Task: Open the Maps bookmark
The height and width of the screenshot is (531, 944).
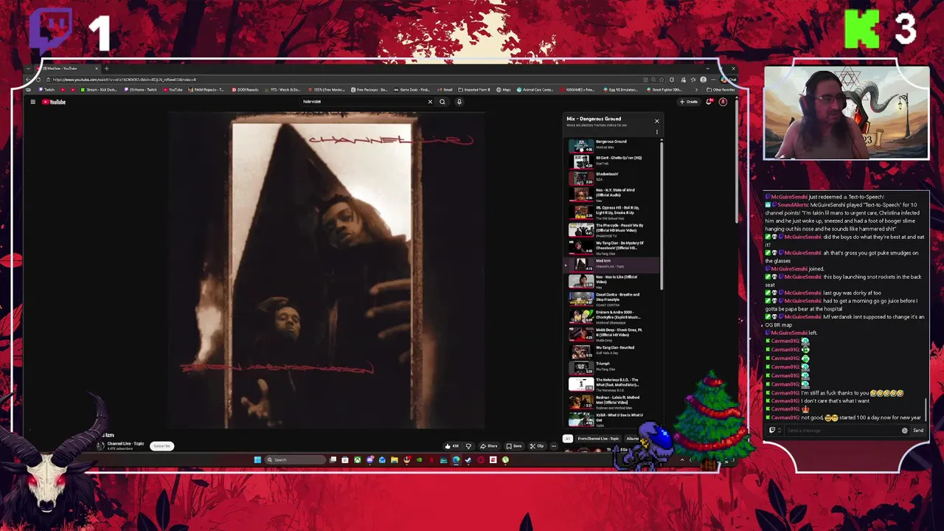Action: click(x=503, y=90)
